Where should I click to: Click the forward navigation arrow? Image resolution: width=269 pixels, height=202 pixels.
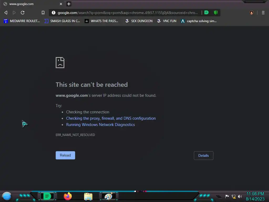[x=14, y=13]
